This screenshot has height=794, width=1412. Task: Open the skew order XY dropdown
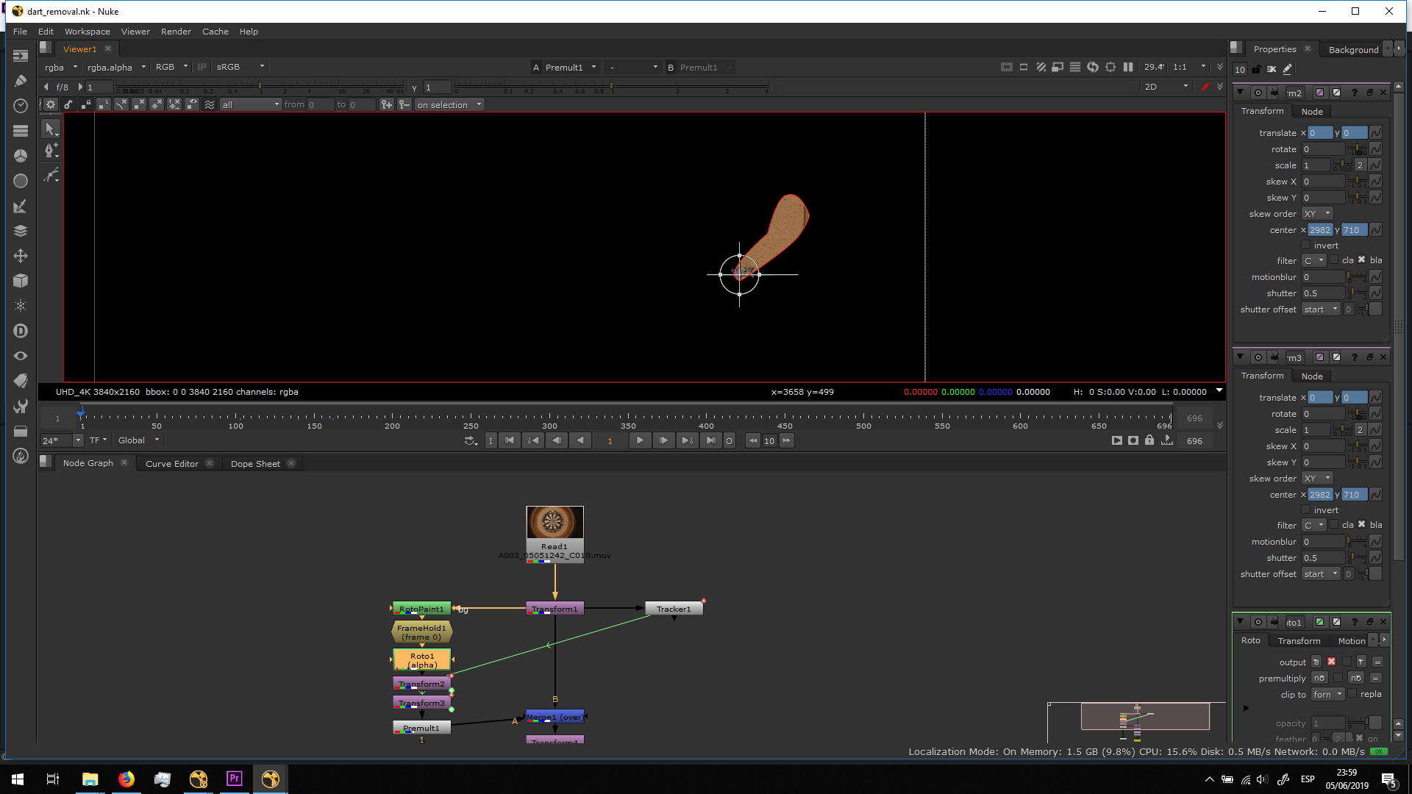(1317, 214)
